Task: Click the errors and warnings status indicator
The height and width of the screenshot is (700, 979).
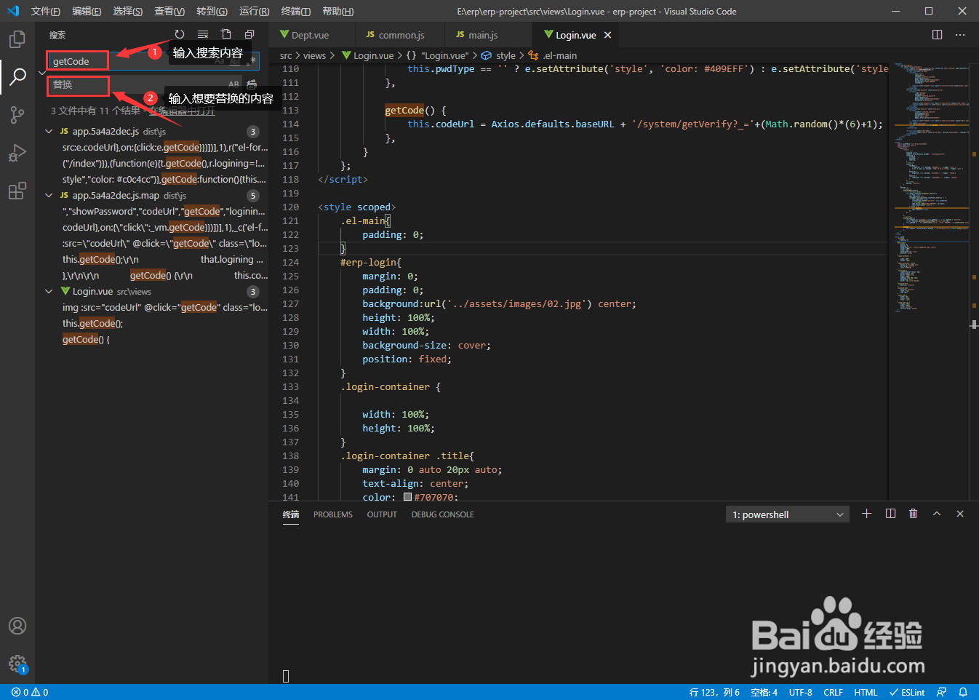Action: 30,692
